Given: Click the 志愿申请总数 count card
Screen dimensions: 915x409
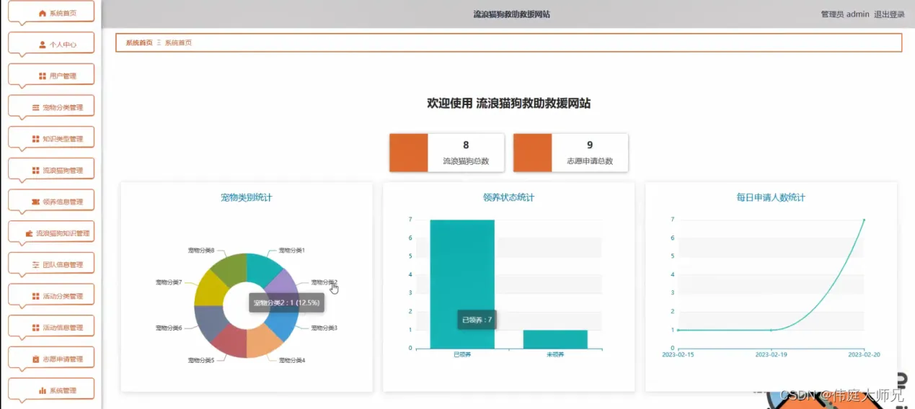Looking at the screenshot, I should (570, 153).
